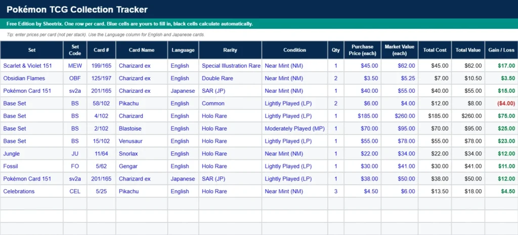This screenshot has height=235, width=518.
Task: Select the 'Total Value' column header
Action: click(x=468, y=50)
